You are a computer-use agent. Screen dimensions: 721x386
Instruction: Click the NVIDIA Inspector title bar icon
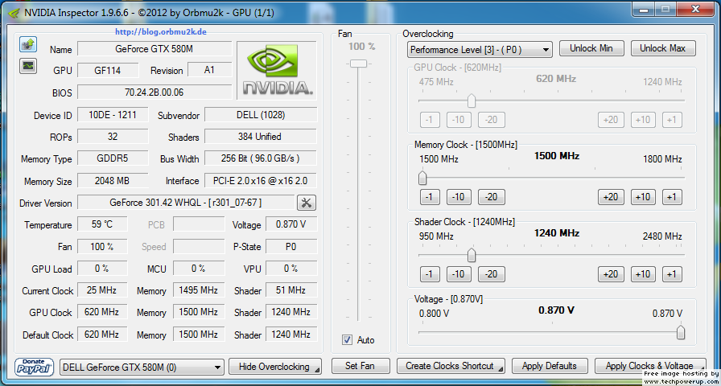pyautogui.click(x=14, y=13)
